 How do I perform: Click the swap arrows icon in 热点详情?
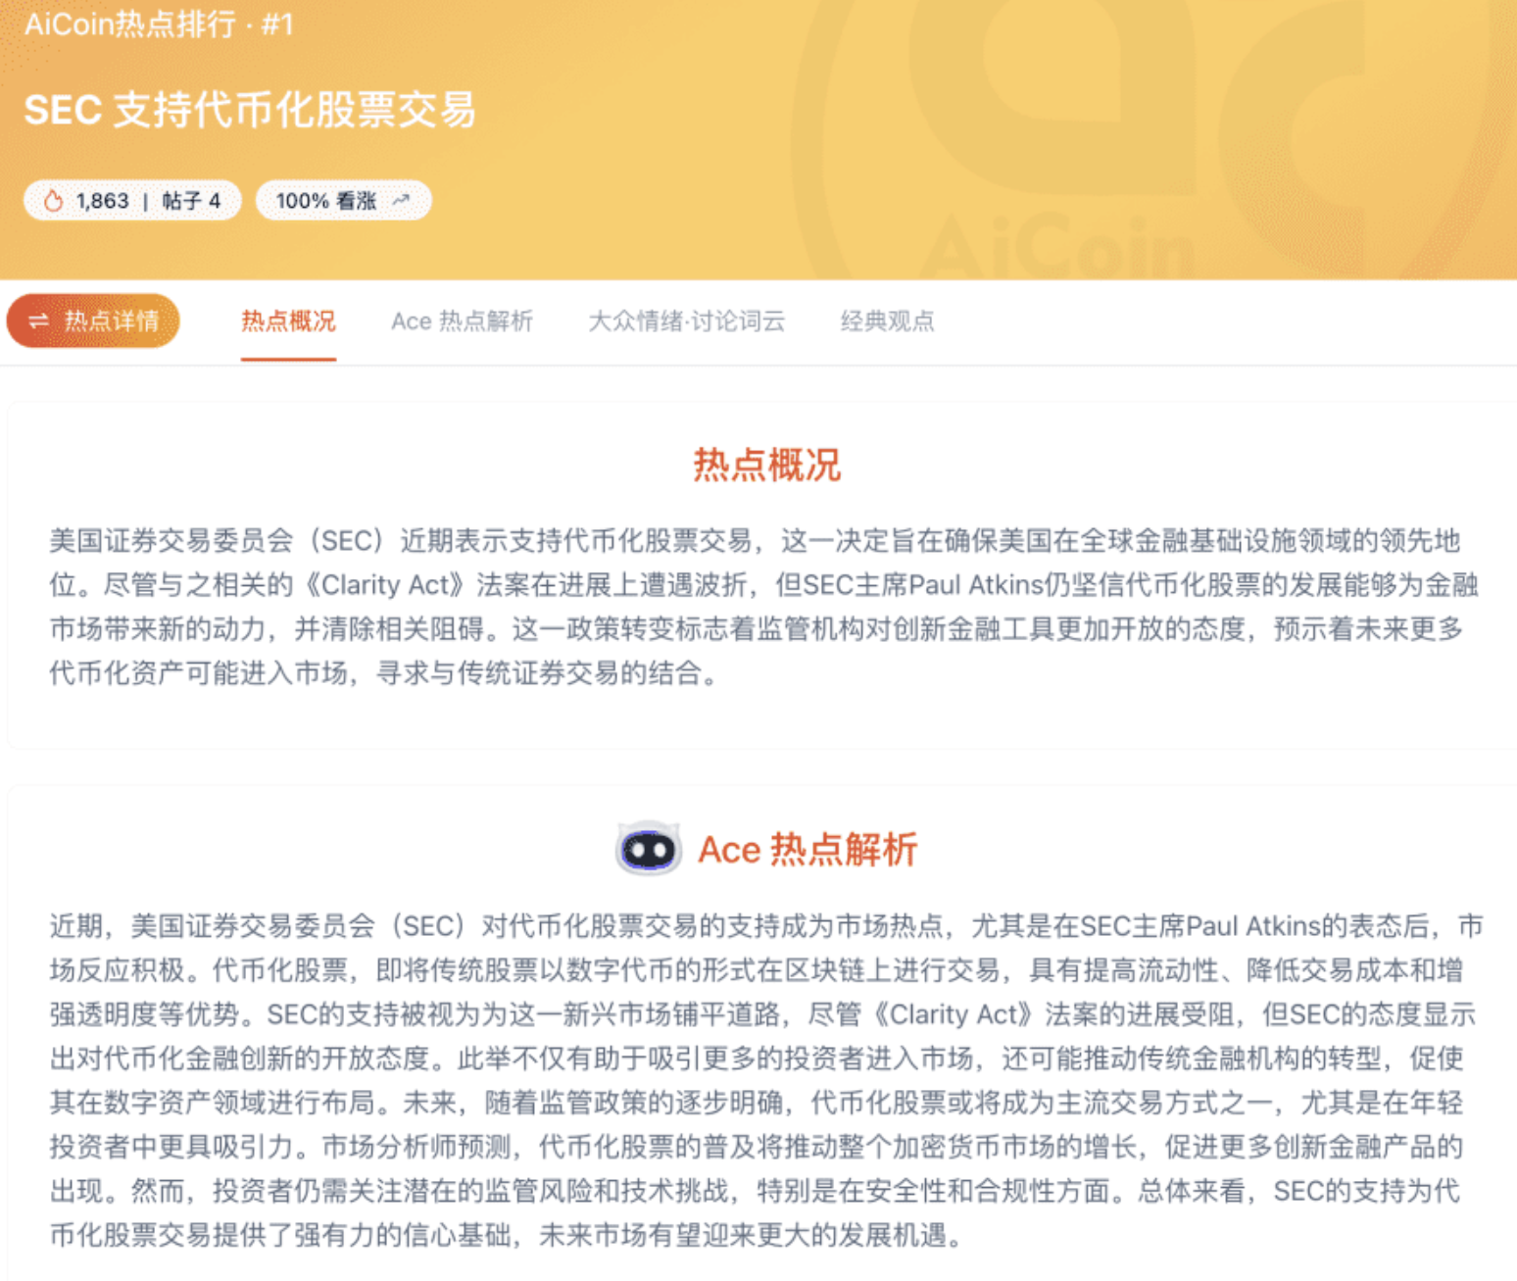coord(39,321)
